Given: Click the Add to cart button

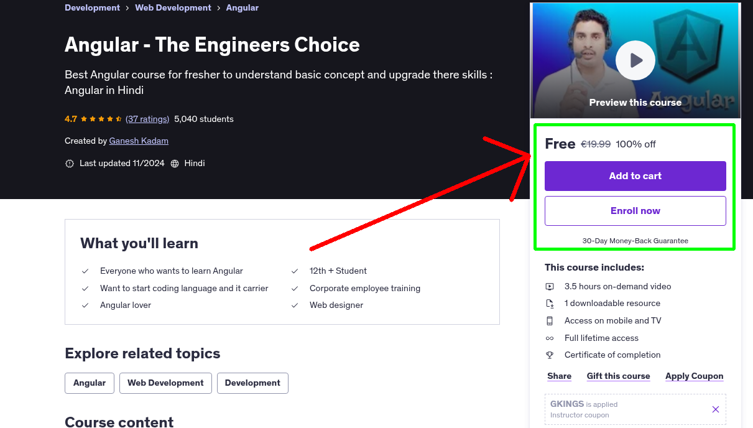Looking at the screenshot, I should pos(635,176).
